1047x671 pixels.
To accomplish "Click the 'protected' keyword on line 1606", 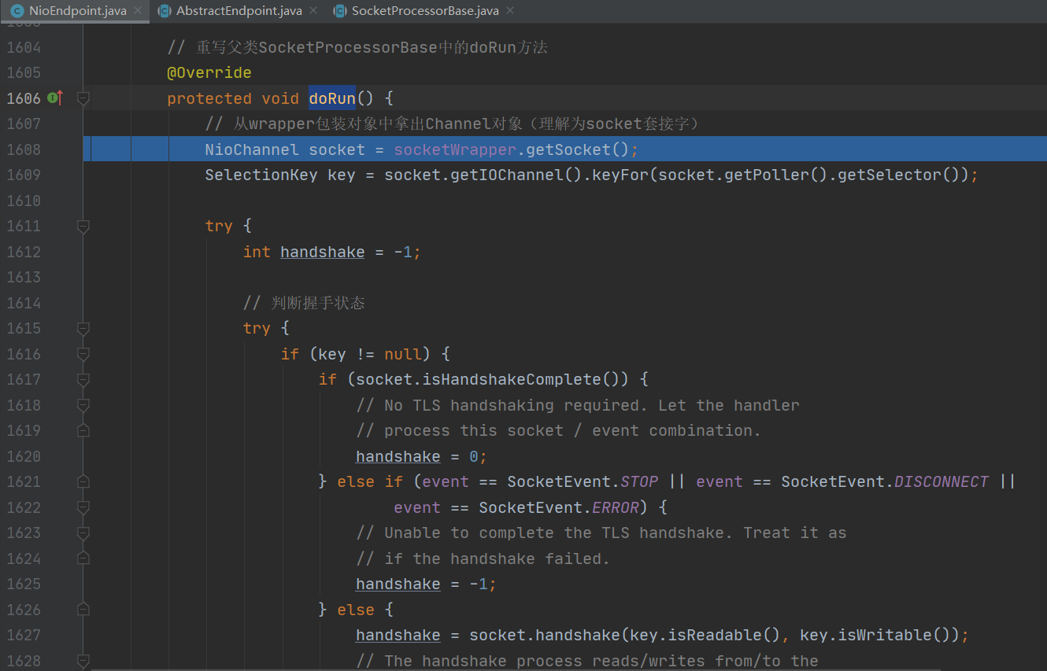I will pyautogui.click(x=209, y=98).
